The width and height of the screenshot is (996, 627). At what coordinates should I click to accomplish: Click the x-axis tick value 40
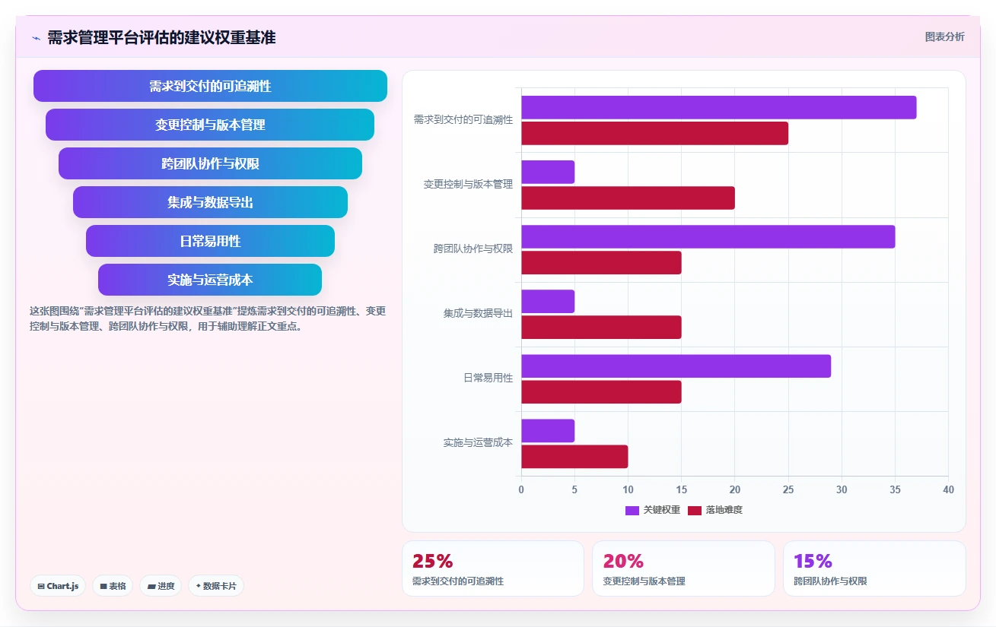click(x=948, y=490)
